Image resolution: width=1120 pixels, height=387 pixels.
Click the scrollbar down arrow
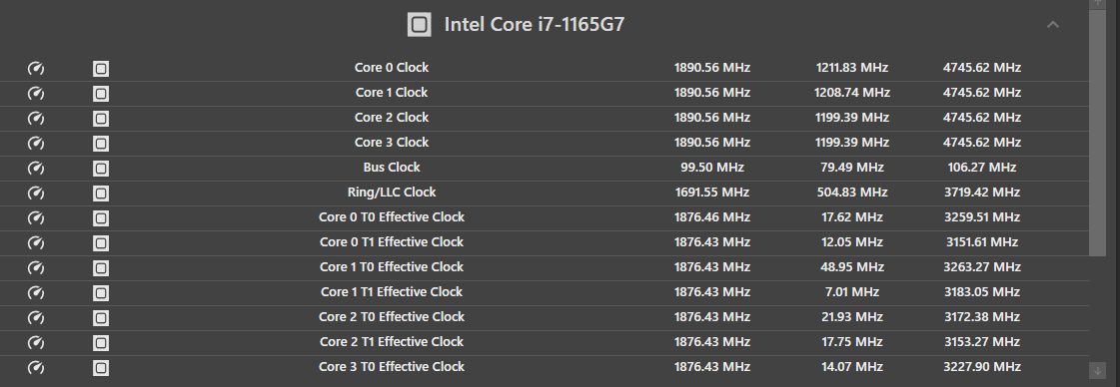(x=1098, y=371)
